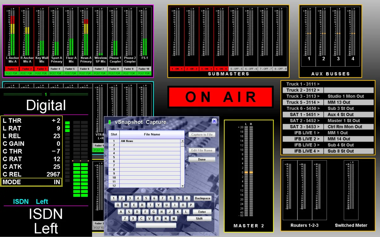The height and width of the screenshot is (237, 380).
Task: Toggle the Fader 1 on-air button
Action: point(12,69)
